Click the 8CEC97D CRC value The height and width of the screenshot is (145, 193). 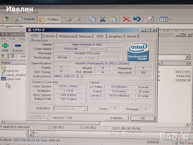click(x=183, y=72)
